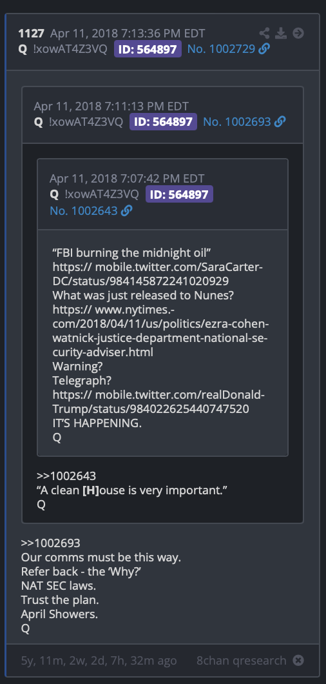Screen dimensions: 326x684
Task: Open post link No. 1002643
Action: (x=83, y=211)
